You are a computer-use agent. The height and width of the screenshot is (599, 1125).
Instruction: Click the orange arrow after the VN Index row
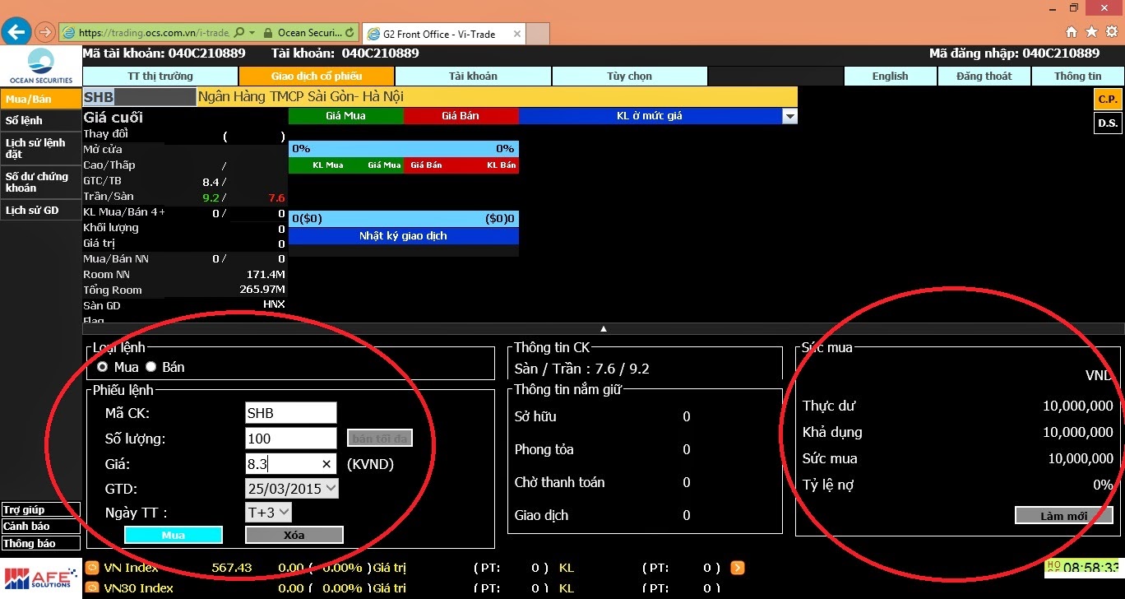point(738,568)
